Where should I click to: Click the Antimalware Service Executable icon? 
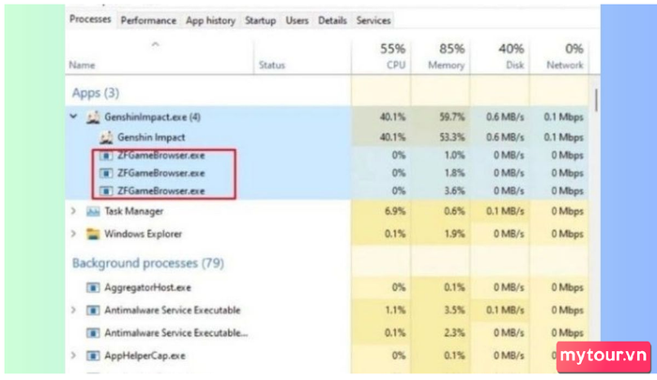pos(93,310)
